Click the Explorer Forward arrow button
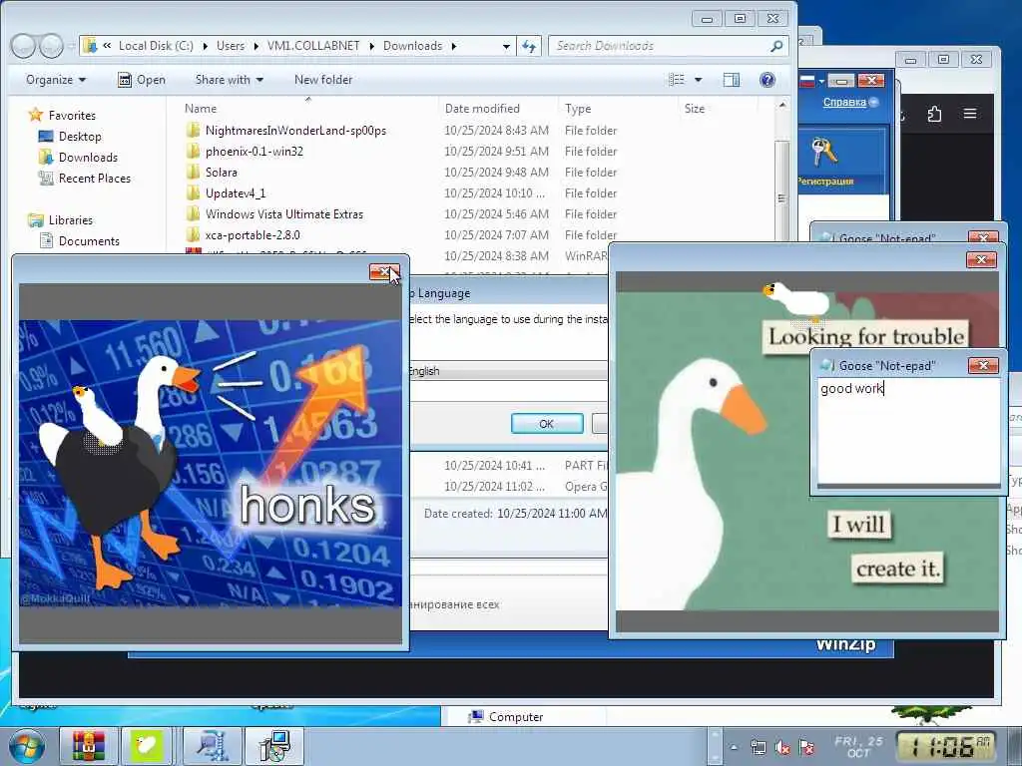This screenshot has height=766, width=1022. coord(51,46)
